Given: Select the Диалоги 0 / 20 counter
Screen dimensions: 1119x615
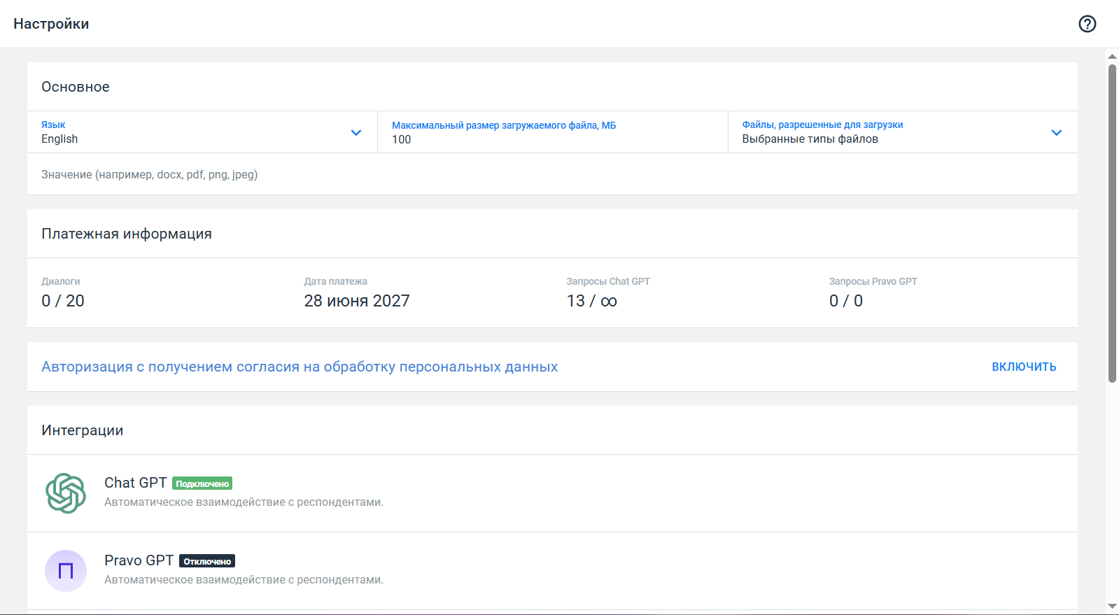Looking at the screenshot, I should pos(63,301).
